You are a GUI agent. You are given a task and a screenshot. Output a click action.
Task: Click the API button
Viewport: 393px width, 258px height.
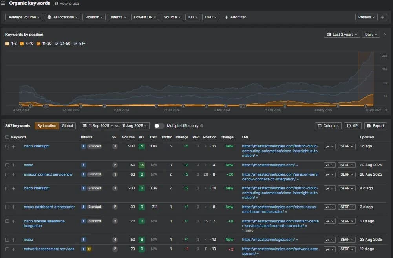coord(353,126)
